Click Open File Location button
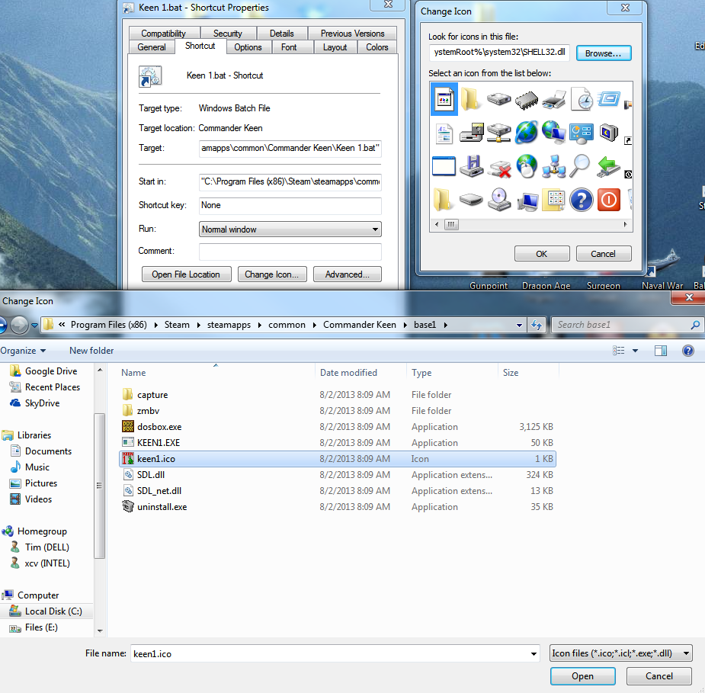Viewport: 705px width, 693px height. 186,274
